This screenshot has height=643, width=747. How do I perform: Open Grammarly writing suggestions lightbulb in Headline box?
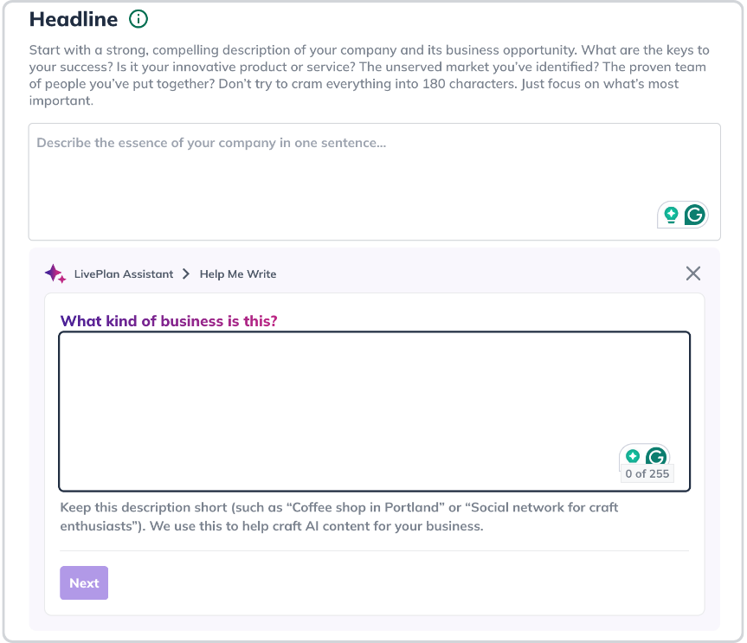[x=673, y=215]
